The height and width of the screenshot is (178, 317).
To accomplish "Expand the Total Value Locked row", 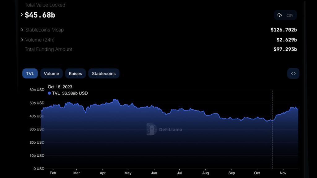I will pyautogui.click(x=21, y=14).
